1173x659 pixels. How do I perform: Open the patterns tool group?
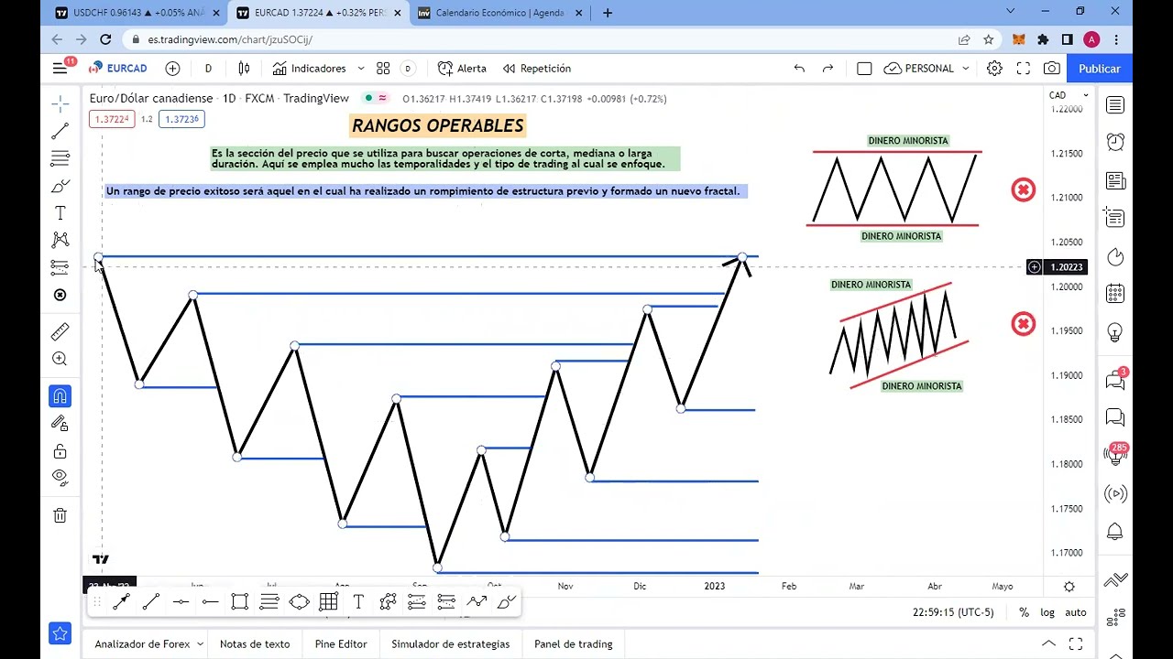tap(60, 240)
